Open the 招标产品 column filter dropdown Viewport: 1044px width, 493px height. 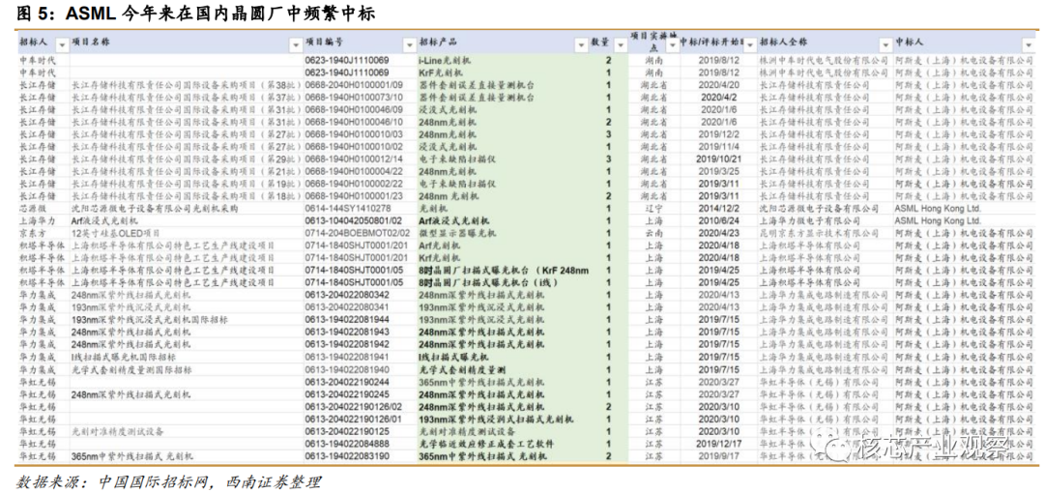pyautogui.click(x=581, y=43)
